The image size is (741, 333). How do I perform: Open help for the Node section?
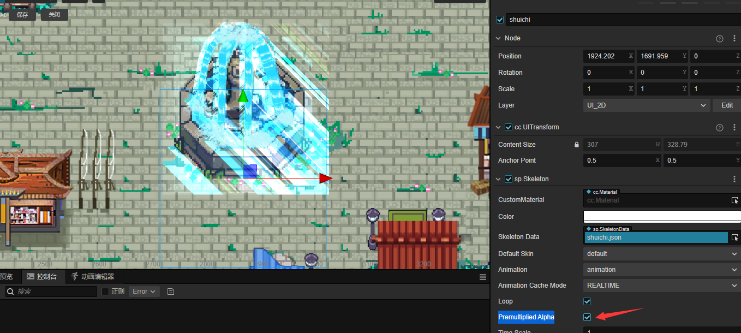(719, 38)
